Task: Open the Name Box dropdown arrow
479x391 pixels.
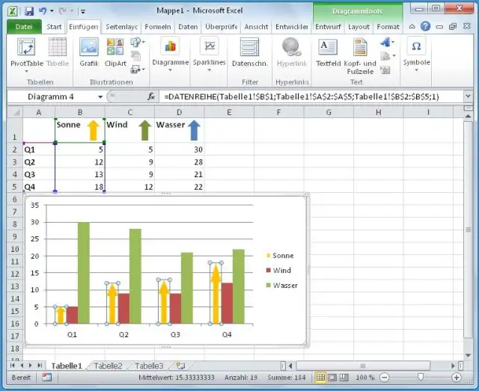Action: pos(100,96)
